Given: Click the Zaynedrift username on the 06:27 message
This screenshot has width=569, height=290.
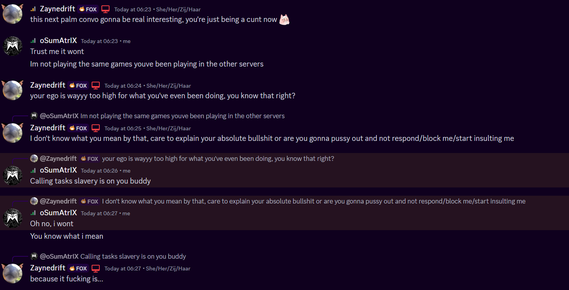Looking at the screenshot, I should (x=48, y=268).
